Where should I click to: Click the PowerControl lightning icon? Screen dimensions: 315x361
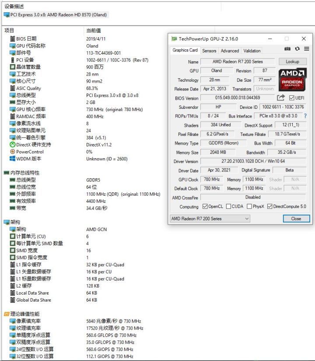pos(12,152)
